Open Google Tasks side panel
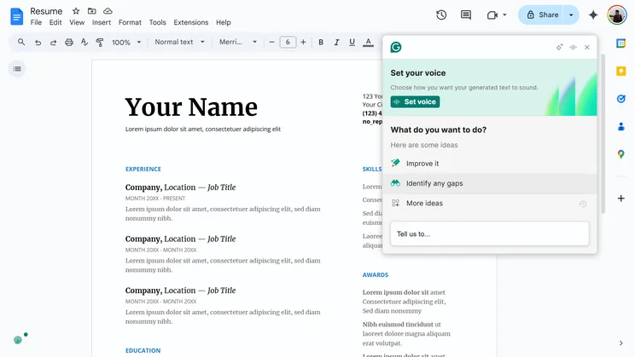Viewport: 635px width, 357px height. pyautogui.click(x=620, y=99)
